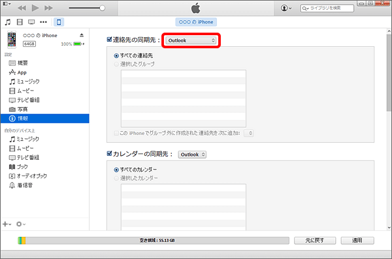Viewport: 392px width, 259px height.
Task: Open the group selection dropdown for new contacts
Action: (249, 133)
